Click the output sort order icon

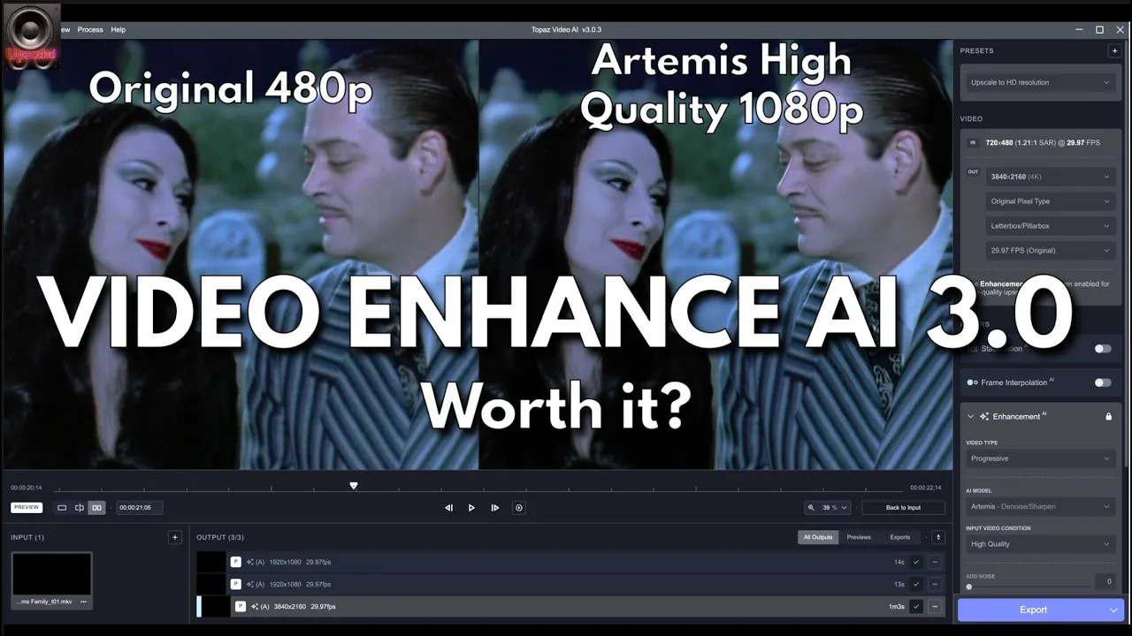[x=938, y=537]
